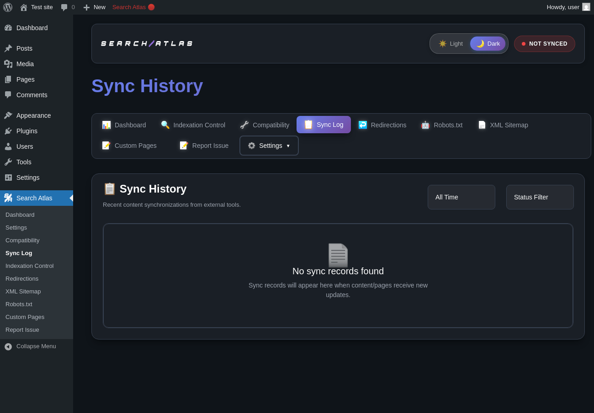Open the Report Issue tab

tap(204, 146)
